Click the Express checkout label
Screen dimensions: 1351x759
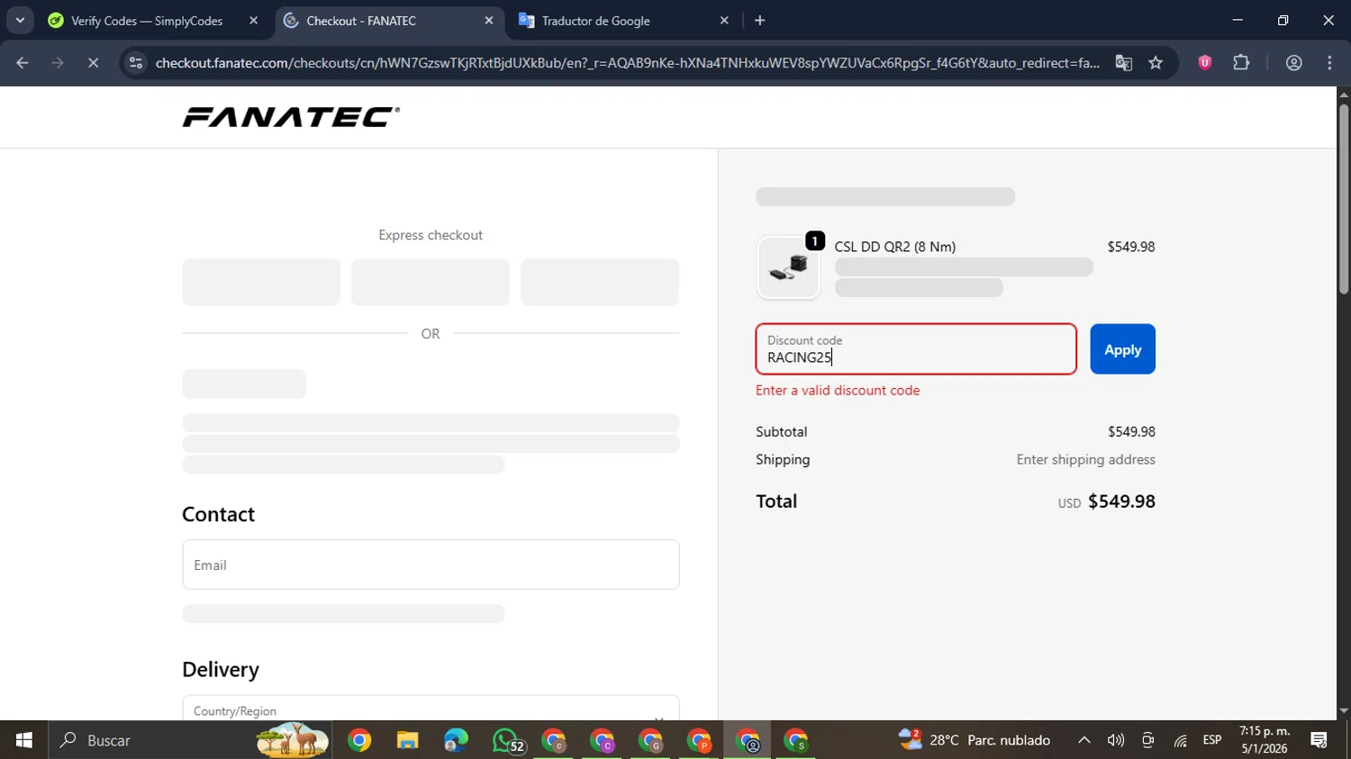click(x=431, y=235)
